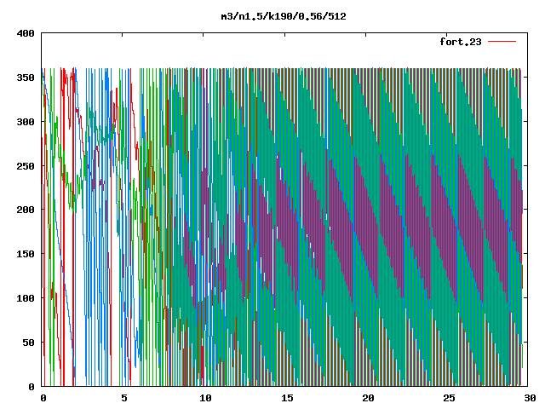This screenshot has width=545, height=409.
Task: Click the fort.23 legend label
Action: pyautogui.click(x=461, y=42)
